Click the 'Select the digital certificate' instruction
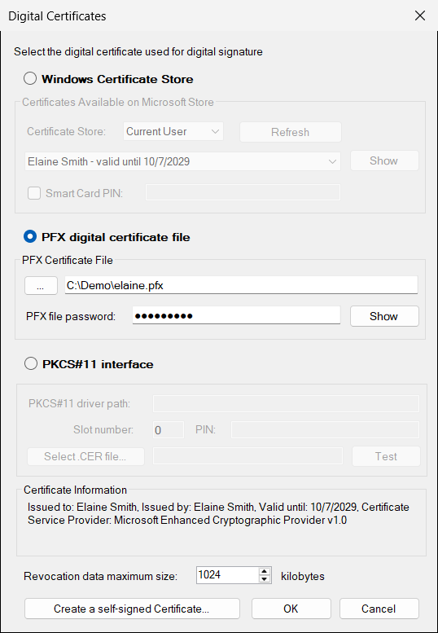Viewport: 438px width, 633px height. tap(138, 51)
